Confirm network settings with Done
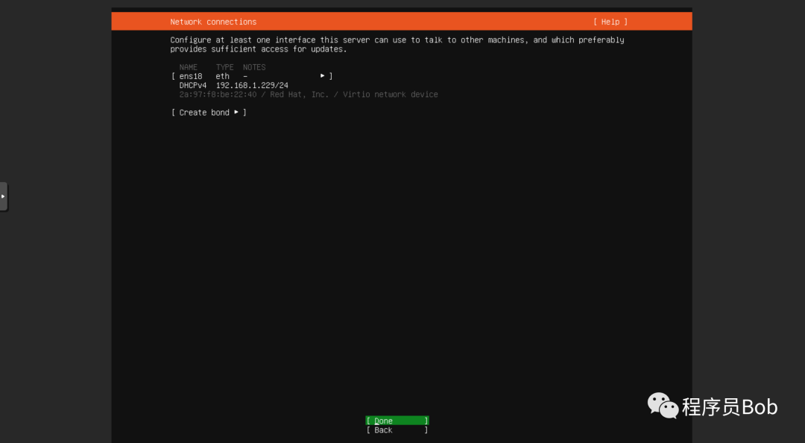 click(x=397, y=421)
